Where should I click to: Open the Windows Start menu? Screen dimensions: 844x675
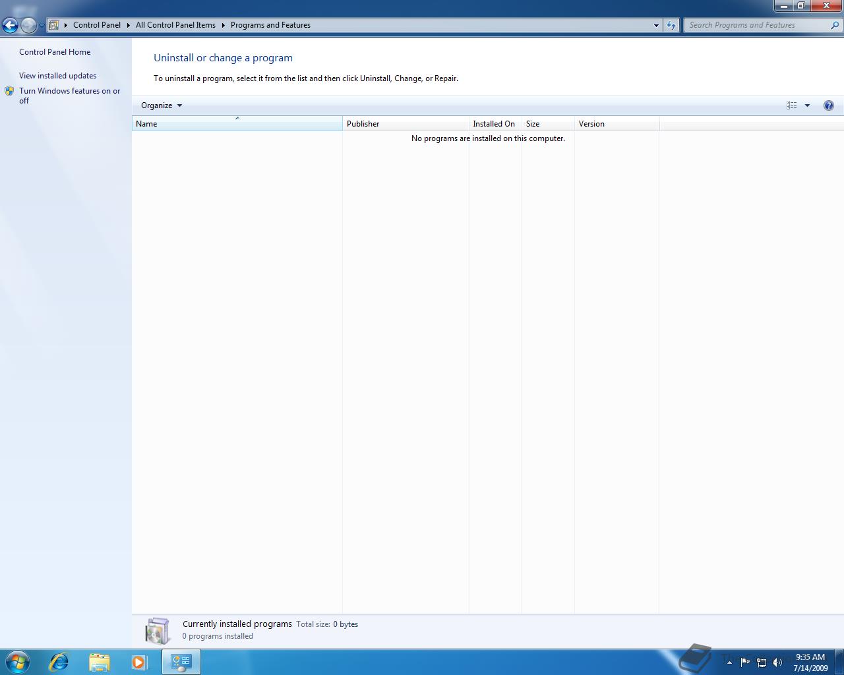pos(17,662)
